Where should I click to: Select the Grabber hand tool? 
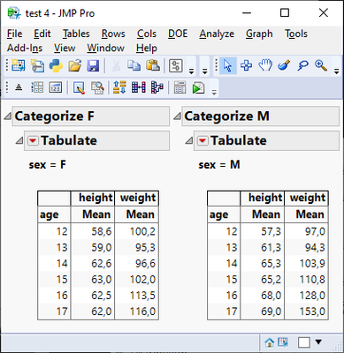(265, 65)
